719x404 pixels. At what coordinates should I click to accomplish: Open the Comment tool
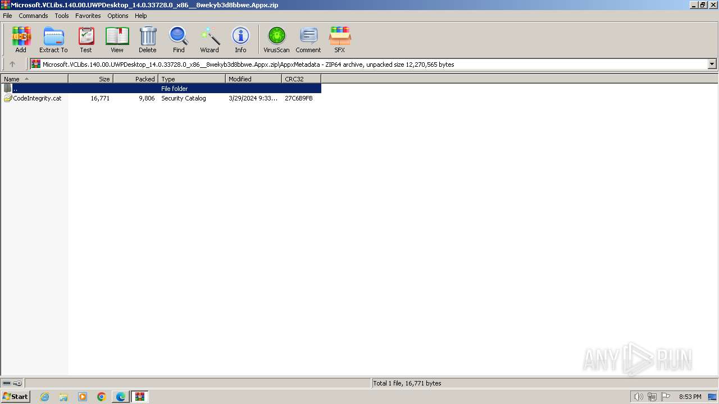(x=308, y=39)
